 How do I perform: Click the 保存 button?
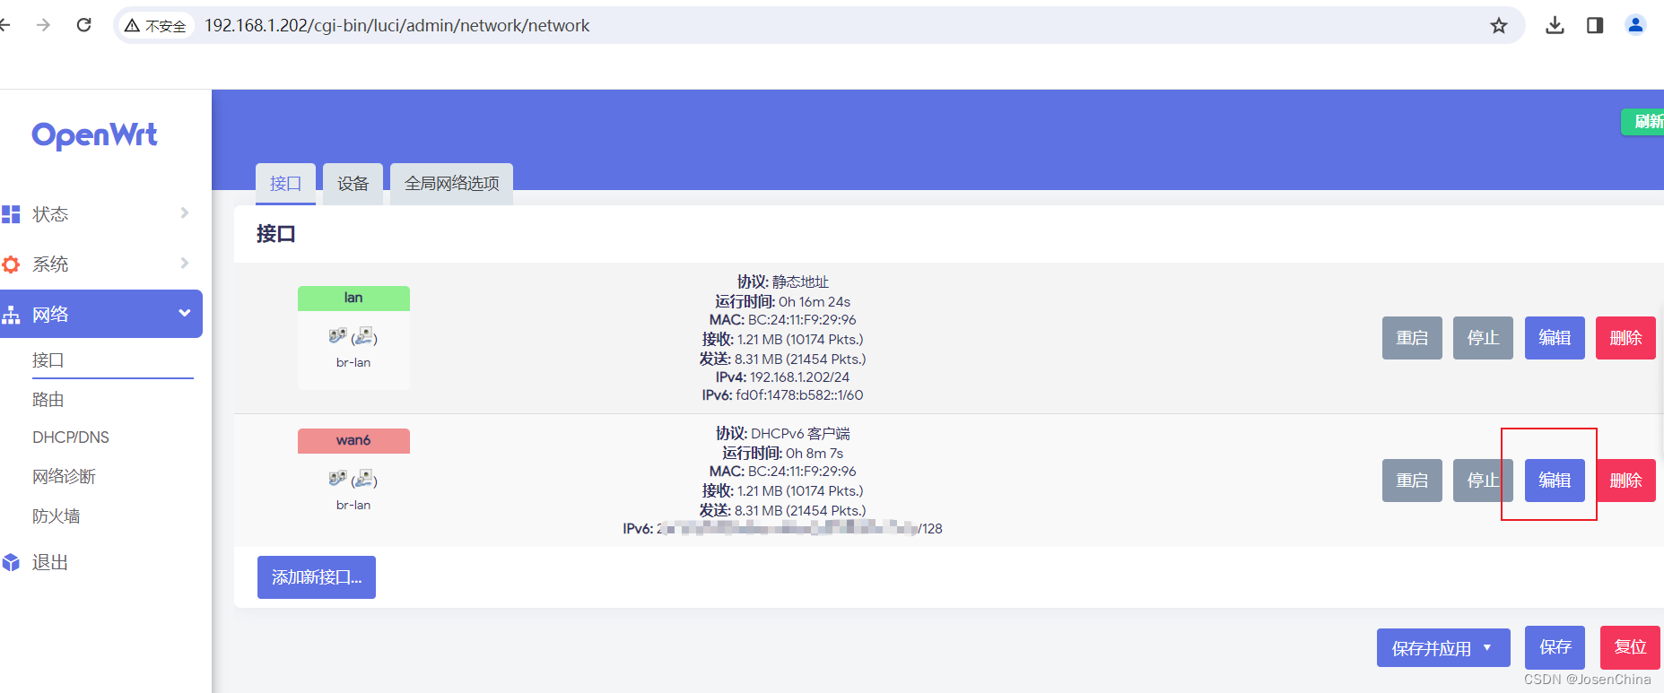pyautogui.click(x=1555, y=647)
